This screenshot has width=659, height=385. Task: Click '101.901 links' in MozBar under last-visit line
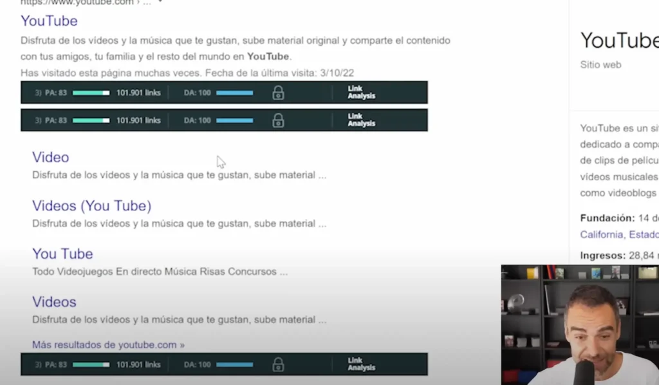[x=138, y=93]
